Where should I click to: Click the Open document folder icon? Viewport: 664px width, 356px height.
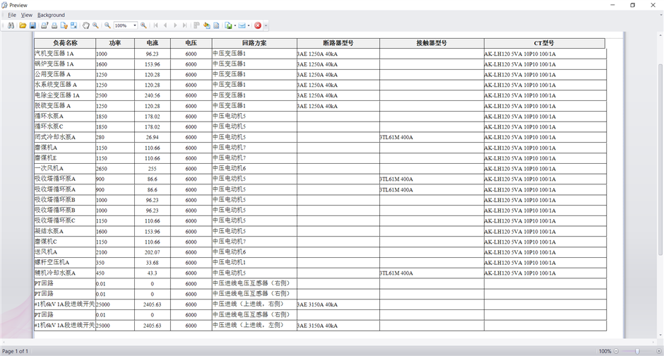[x=23, y=25]
